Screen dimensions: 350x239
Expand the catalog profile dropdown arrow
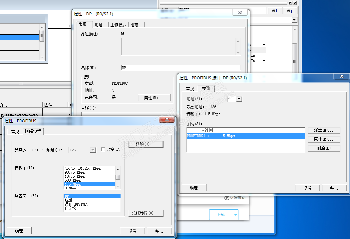click(x=294, y=20)
